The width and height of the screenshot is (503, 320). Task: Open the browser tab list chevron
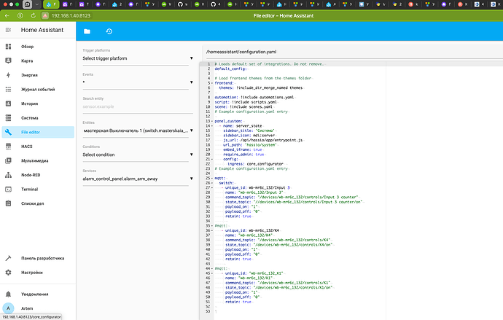click(x=36, y=4)
